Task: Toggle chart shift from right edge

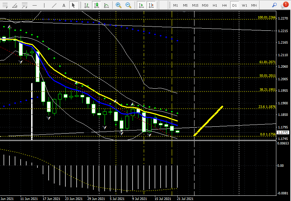Action: [151, 5]
